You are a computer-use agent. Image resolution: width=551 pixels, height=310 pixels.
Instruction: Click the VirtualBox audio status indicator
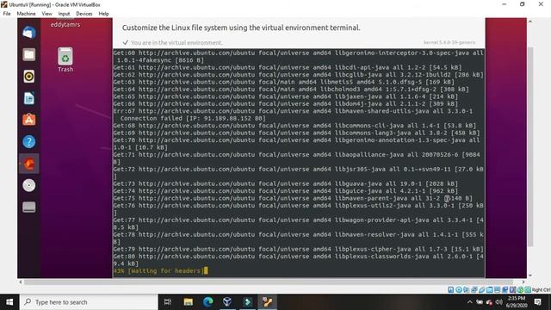click(467, 289)
